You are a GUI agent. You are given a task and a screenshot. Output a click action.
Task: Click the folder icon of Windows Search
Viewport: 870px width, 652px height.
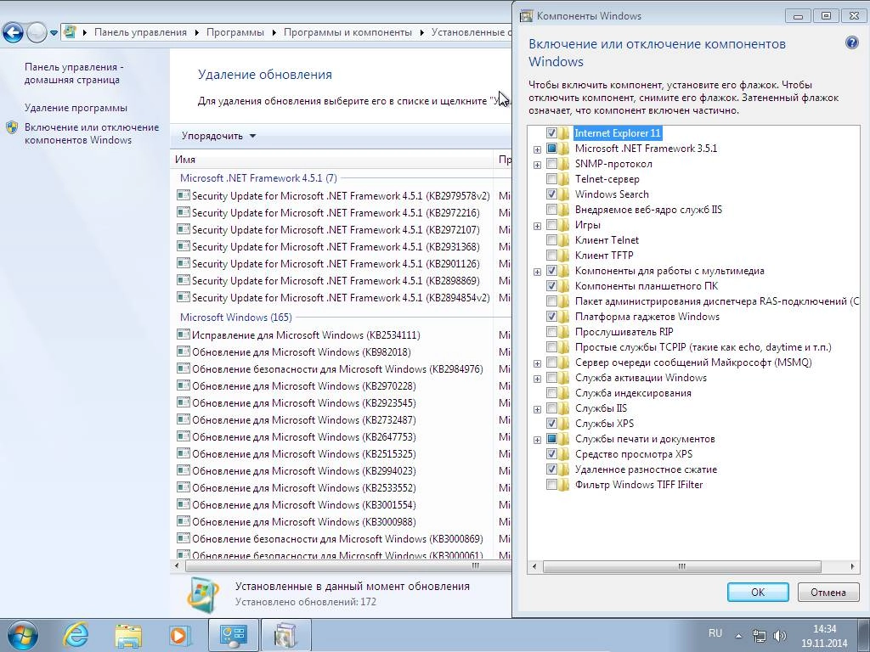[564, 194]
